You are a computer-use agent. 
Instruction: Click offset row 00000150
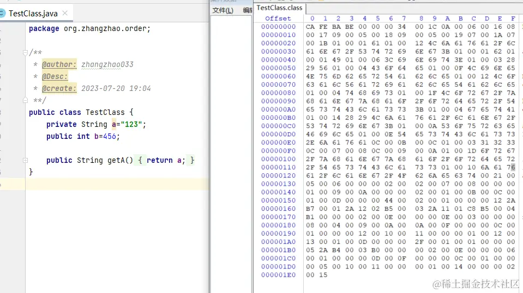pyautogui.click(x=278, y=200)
